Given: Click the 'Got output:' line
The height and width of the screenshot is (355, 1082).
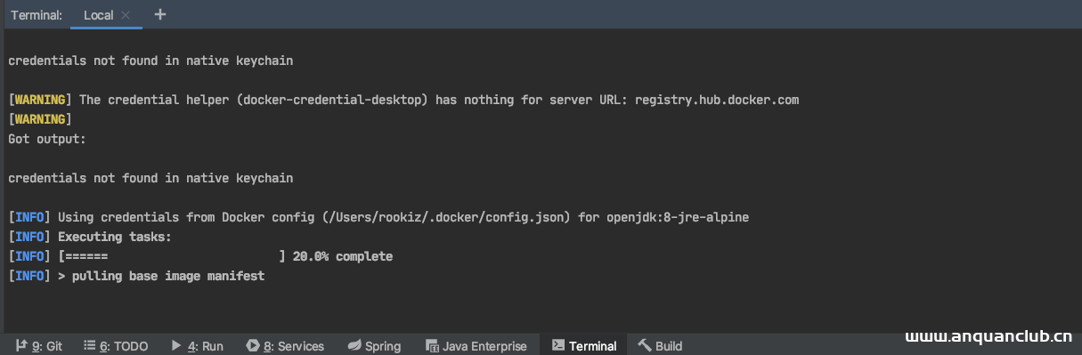Looking at the screenshot, I should [x=47, y=139].
